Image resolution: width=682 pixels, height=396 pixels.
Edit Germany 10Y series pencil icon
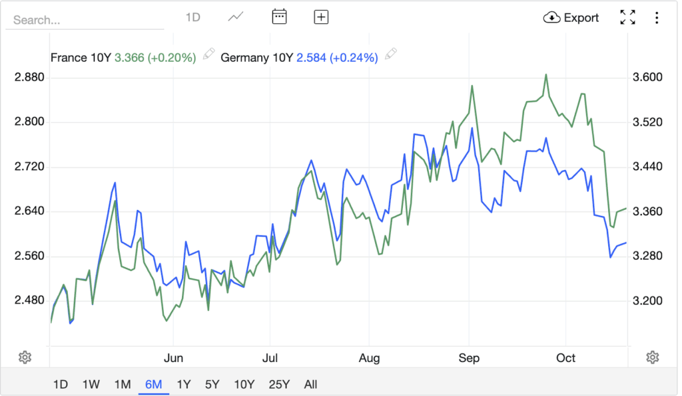click(x=391, y=53)
